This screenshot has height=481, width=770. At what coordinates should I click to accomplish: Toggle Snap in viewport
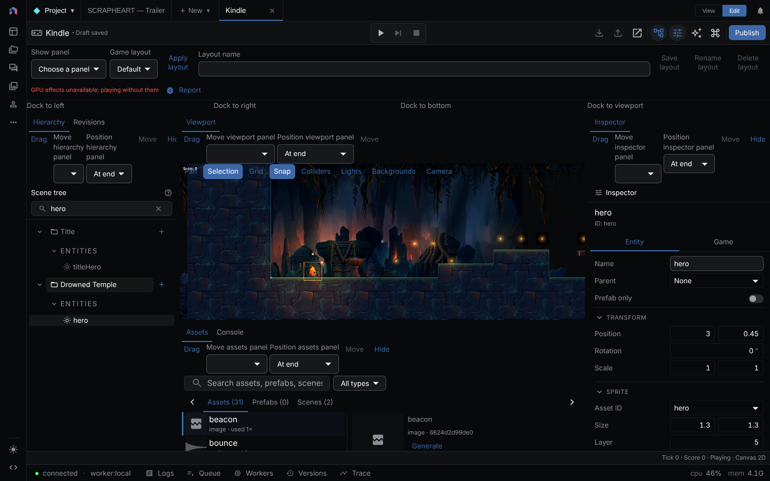(282, 172)
